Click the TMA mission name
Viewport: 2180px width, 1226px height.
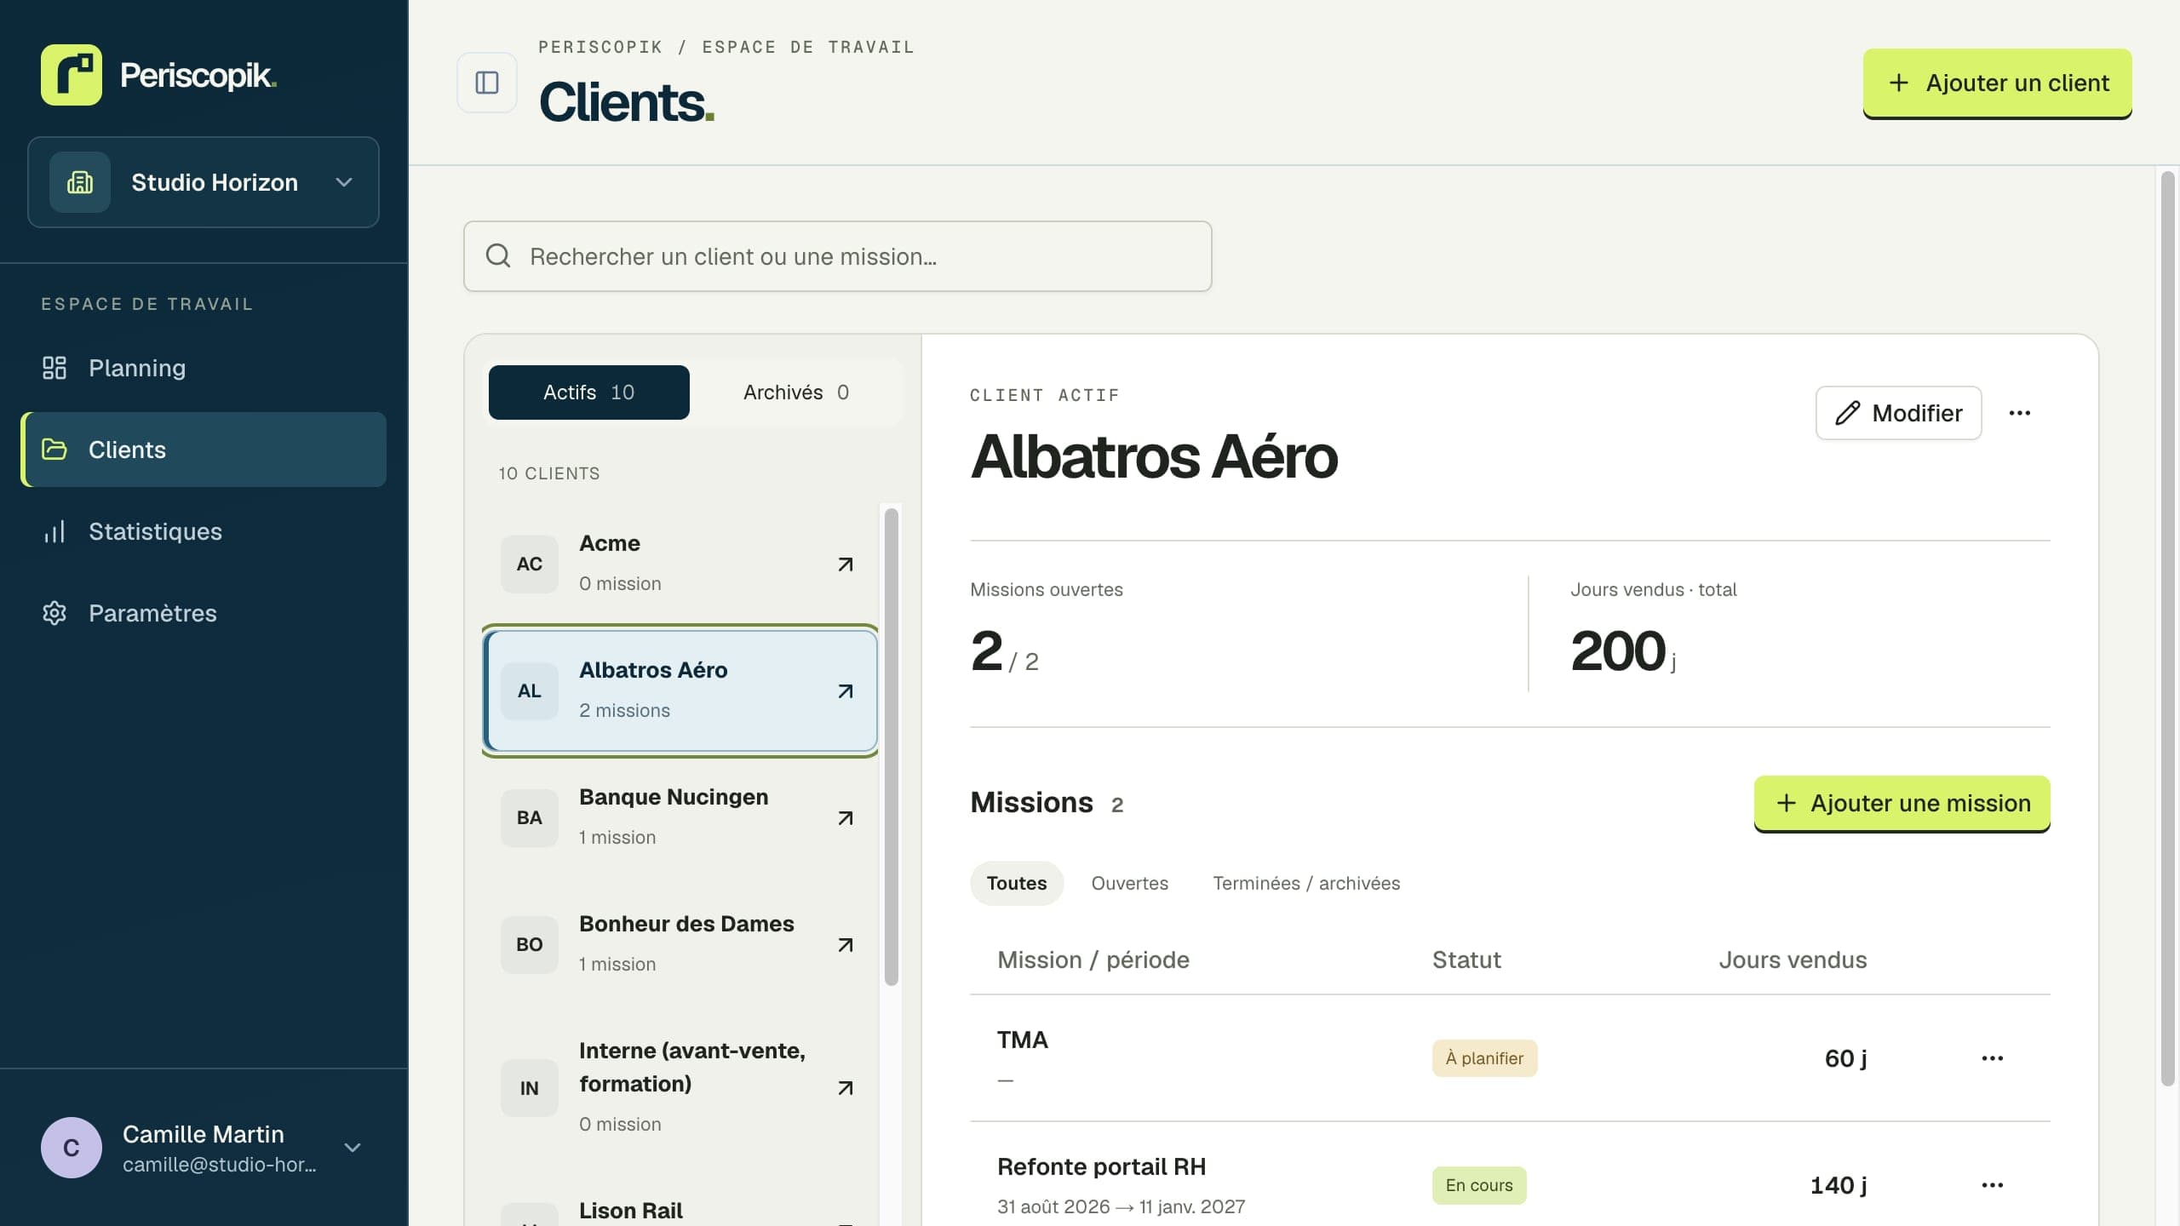coord(1023,1040)
